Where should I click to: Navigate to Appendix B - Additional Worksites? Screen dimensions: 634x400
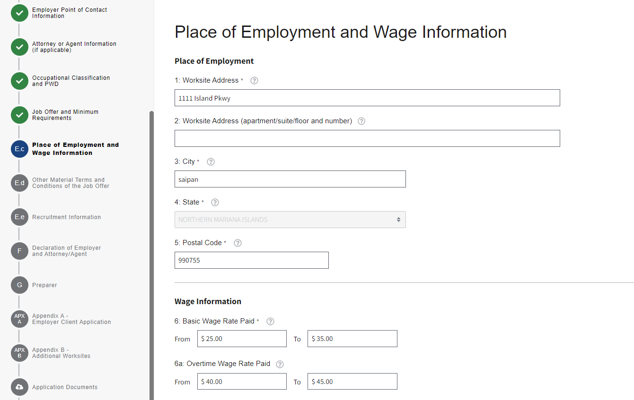pyautogui.click(x=61, y=353)
